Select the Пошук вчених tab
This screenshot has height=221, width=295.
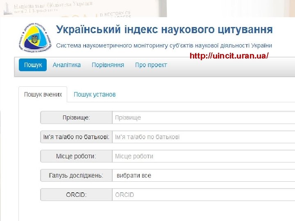pyautogui.click(x=43, y=95)
